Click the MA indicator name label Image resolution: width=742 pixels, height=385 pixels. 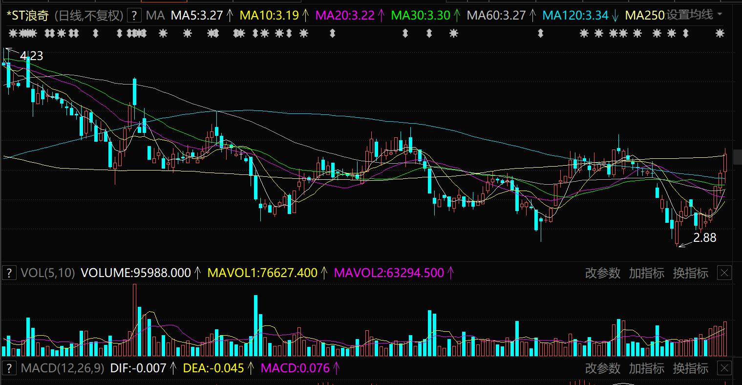pyautogui.click(x=155, y=16)
